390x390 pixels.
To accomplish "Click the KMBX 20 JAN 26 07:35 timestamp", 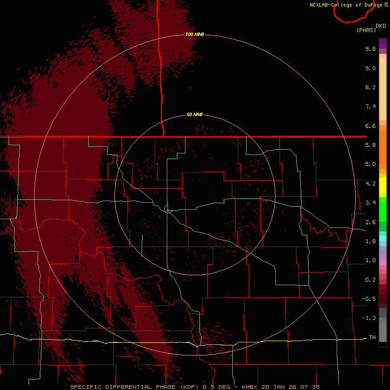I will point(280,387).
